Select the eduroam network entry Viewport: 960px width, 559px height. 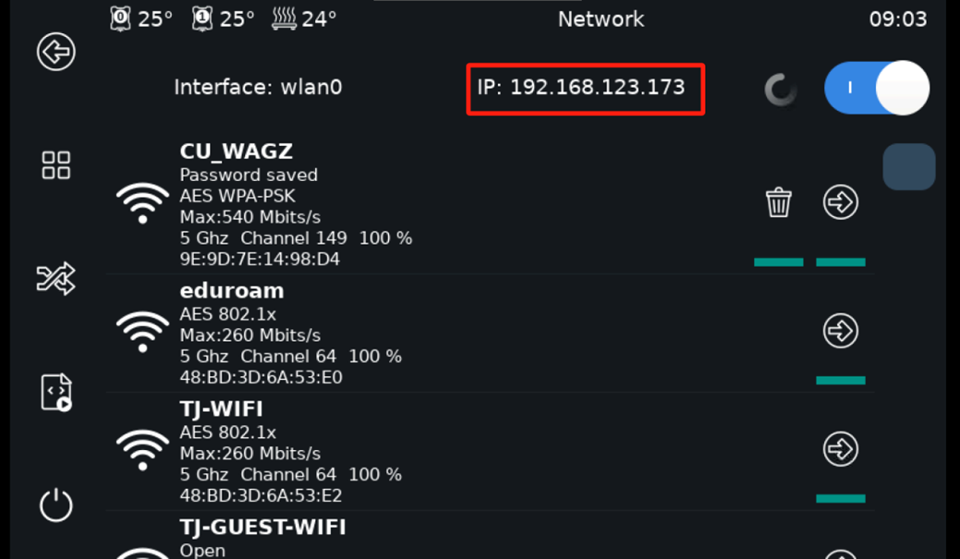[x=232, y=291]
